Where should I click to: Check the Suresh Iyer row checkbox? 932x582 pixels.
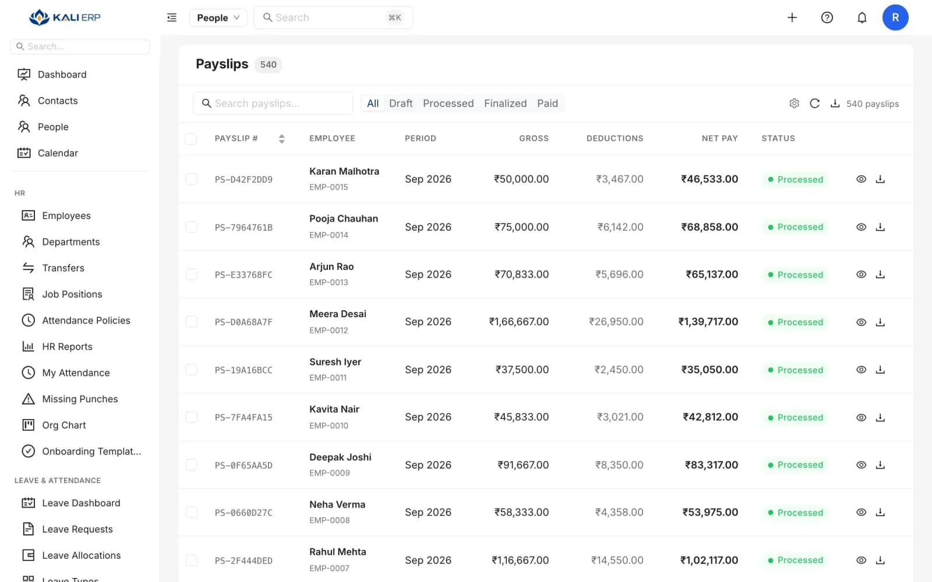[191, 370]
